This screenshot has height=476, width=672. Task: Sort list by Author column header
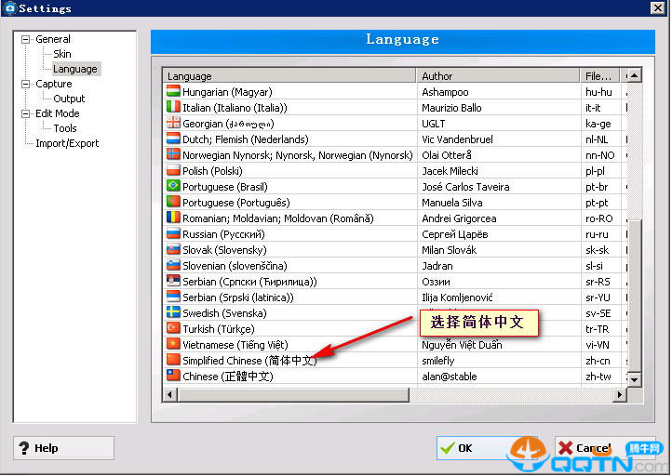pyautogui.click(x=498, y=76)
